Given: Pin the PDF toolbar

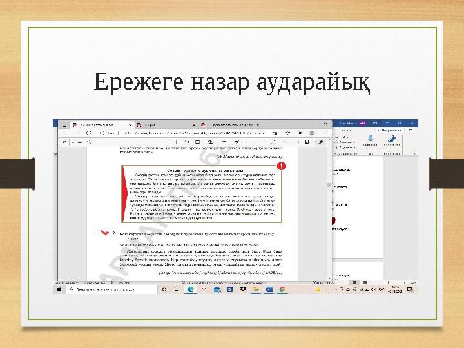Looking at the screenshot, I should pos(320,142).
